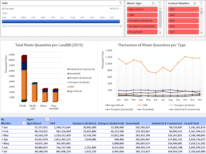Select the 'Flactuation of Waste Quantities' chart title
The height and width of the screenshot is (154, 206).
[x=152, y=45]
